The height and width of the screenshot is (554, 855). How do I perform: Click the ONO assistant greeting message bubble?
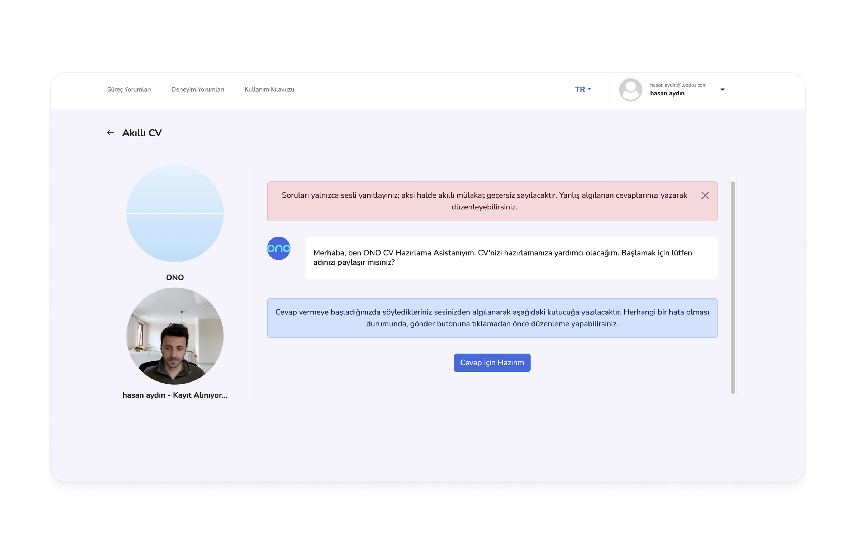511,257
